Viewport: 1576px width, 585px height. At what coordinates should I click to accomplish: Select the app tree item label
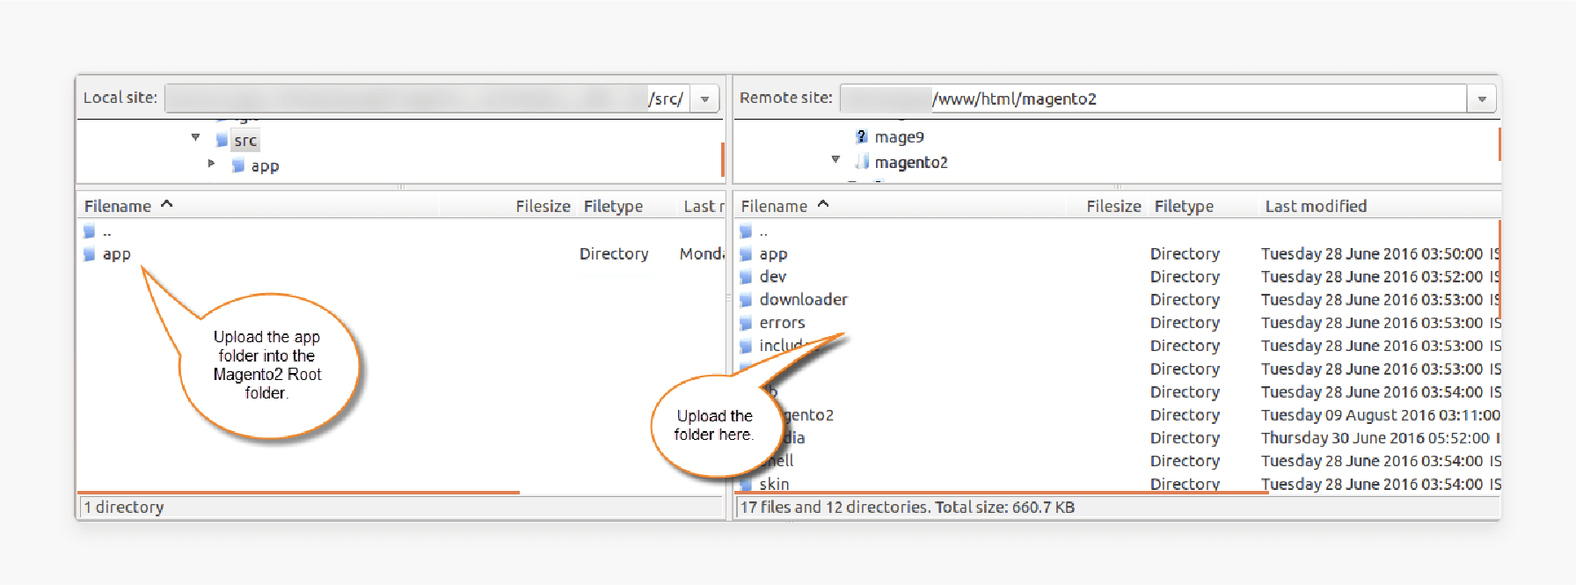click(x=265, y=166)
